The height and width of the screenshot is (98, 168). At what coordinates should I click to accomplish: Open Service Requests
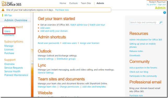click(14, 68)
